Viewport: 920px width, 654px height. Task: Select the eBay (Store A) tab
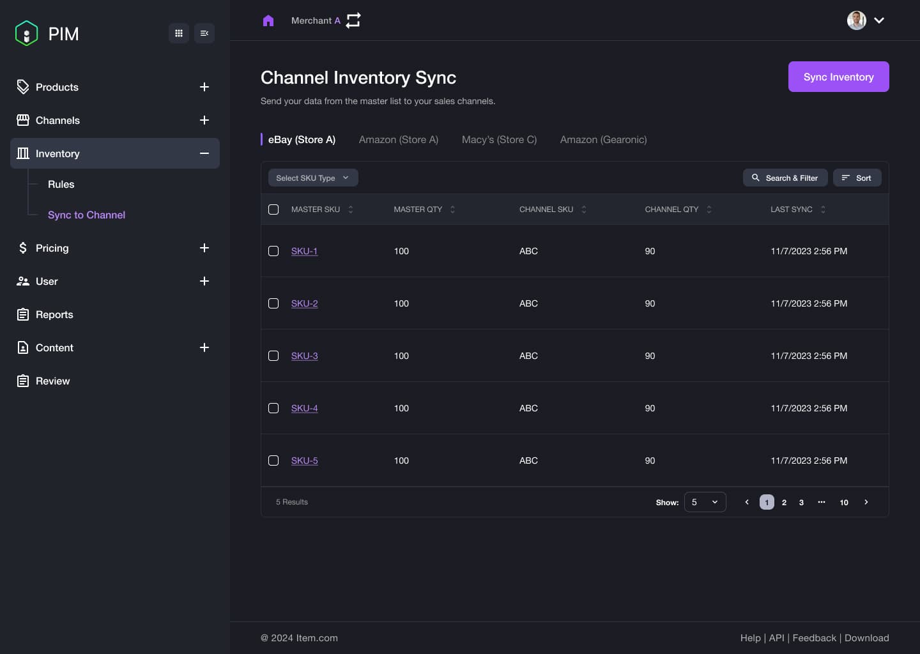click(302, 139)
